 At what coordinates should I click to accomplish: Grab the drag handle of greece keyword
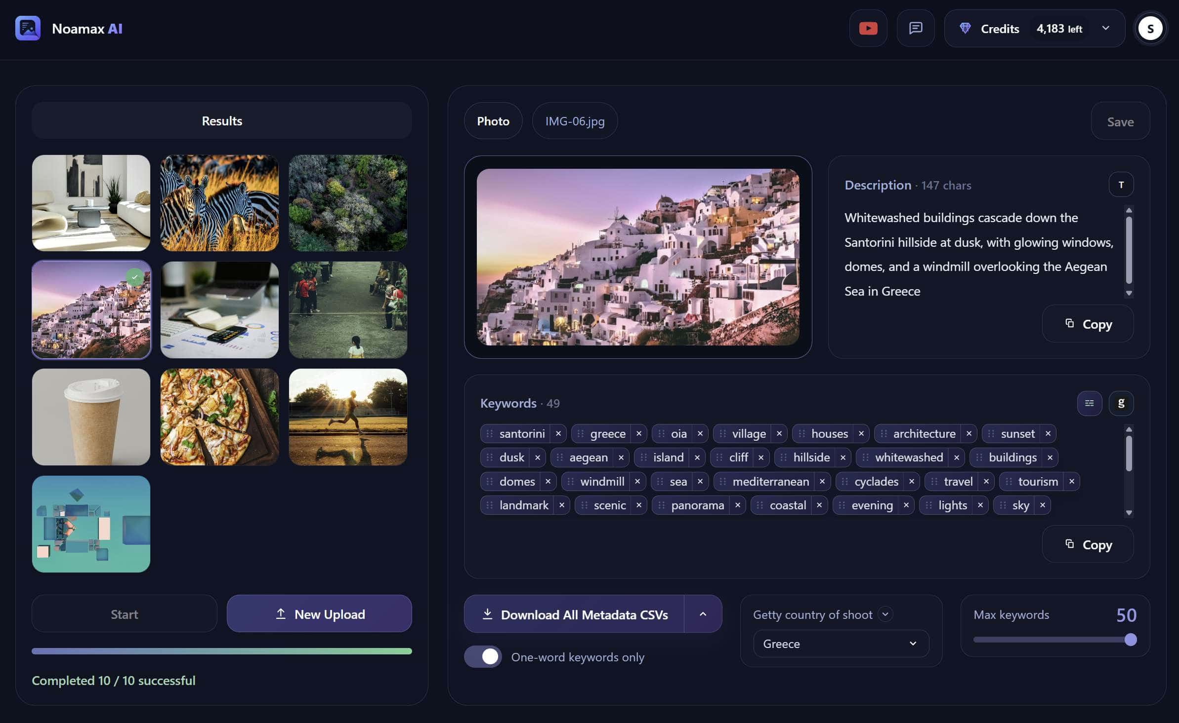click(x=581, y=433)
